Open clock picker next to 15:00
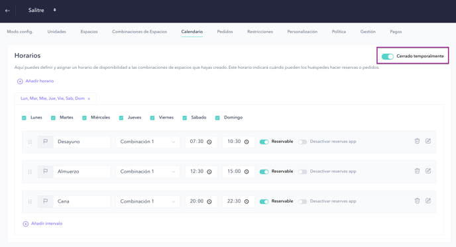Screen dimensions: 456x247 (x=247, y=172)
